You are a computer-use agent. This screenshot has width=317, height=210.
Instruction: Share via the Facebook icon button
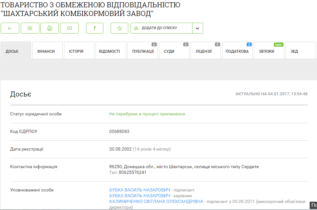click(x=95, y=28)
